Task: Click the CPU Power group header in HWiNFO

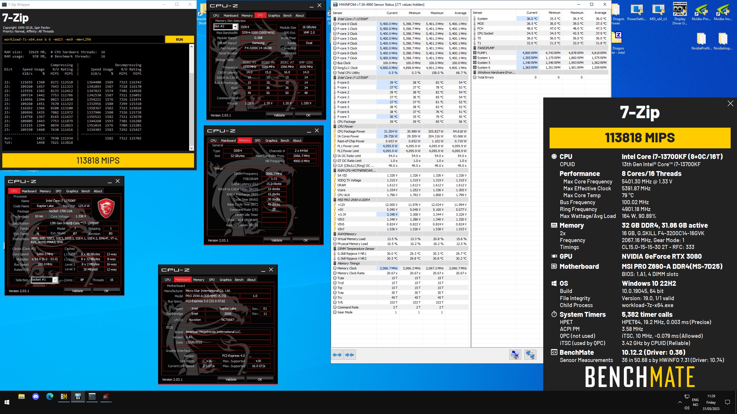Action: [x=400, y=126]
